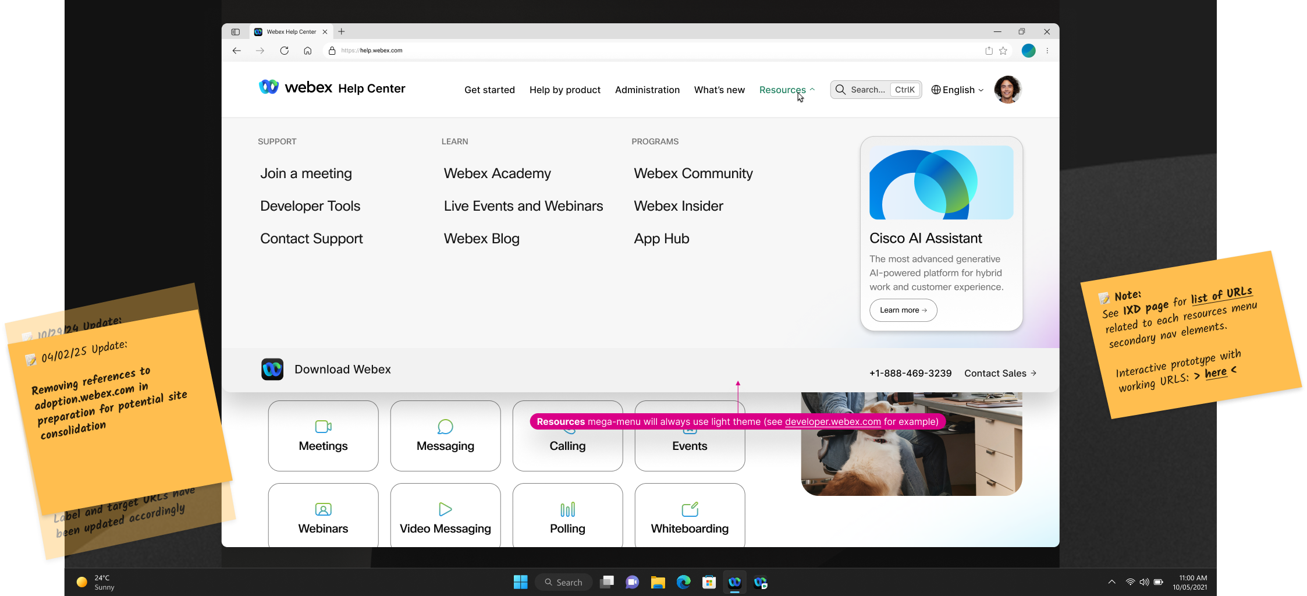Viewport: 1307px width, 596px height.
Task: Open the browser three-dot options menu
Action: click(x=1047, y=51)
